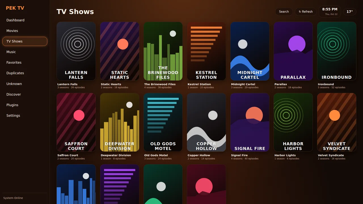Click the Search button
The width and height of the screenshot is (363, 204).
pyautogui.click(x=284, y=12)
